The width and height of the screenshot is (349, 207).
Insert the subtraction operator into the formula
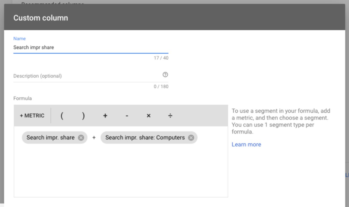(x=127, y=115)
